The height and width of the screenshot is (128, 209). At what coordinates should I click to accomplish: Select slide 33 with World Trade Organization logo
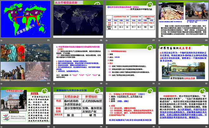tap(26, 106)
